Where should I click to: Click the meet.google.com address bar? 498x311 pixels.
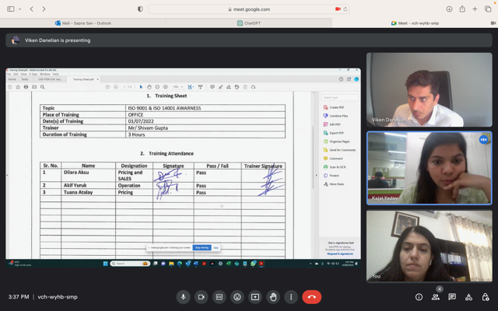click(249, 9)
